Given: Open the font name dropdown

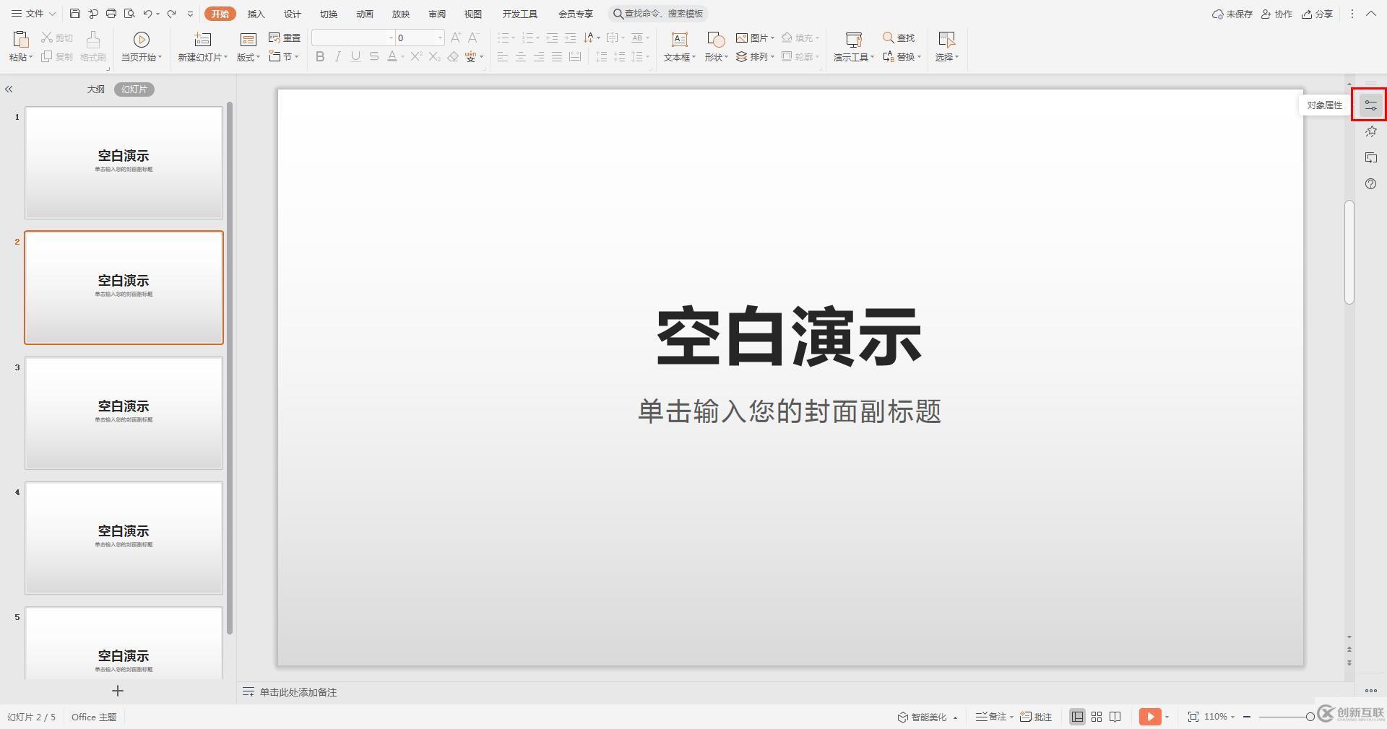Looking at the screenshot, I should 391,38.
